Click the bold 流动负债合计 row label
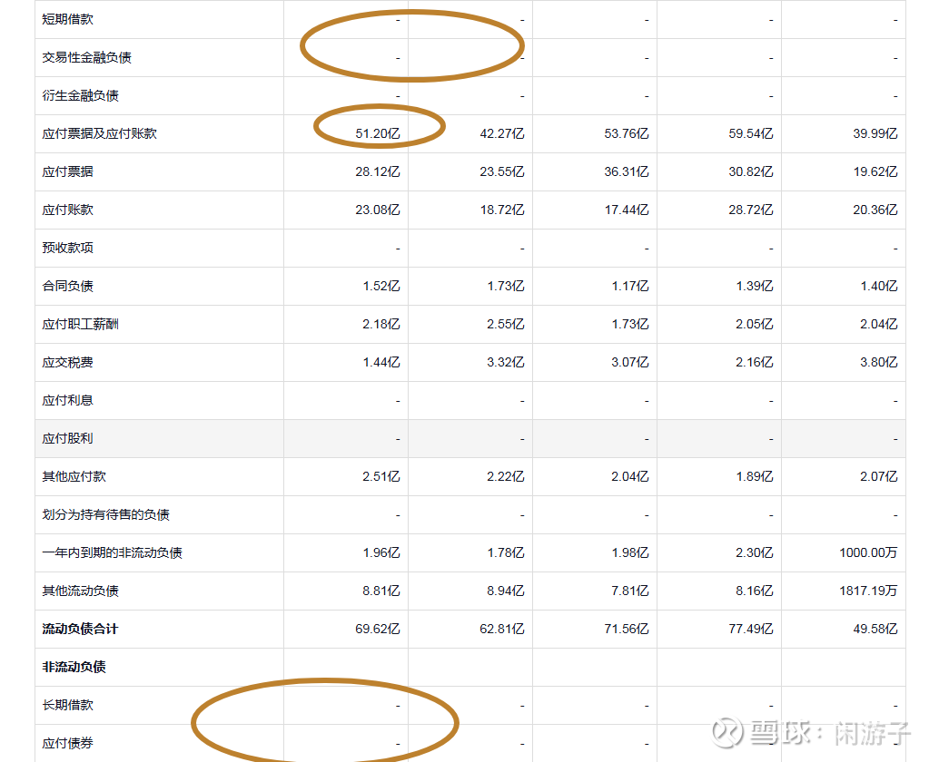The height and width of the screenshot is (762, 939). 80,630
